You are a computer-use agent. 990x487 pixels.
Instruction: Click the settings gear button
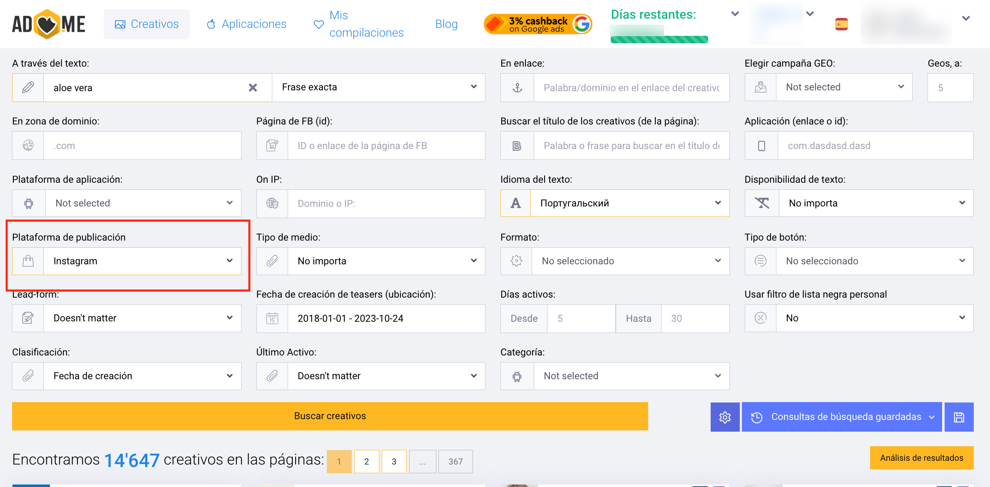(725, 417)
